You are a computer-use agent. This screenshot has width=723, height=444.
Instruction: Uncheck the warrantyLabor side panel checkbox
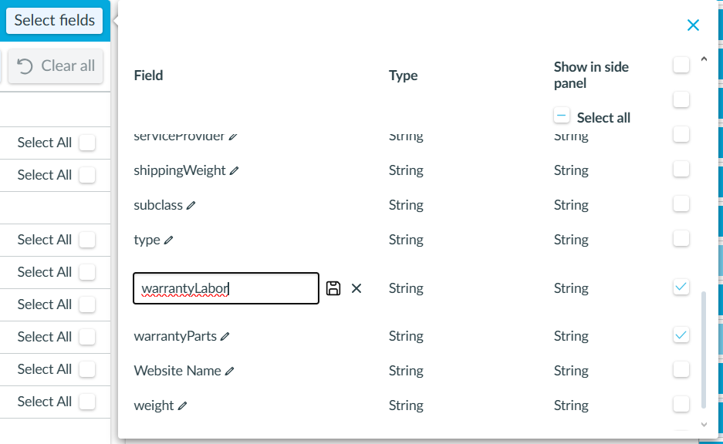click(x=681, y=288)
